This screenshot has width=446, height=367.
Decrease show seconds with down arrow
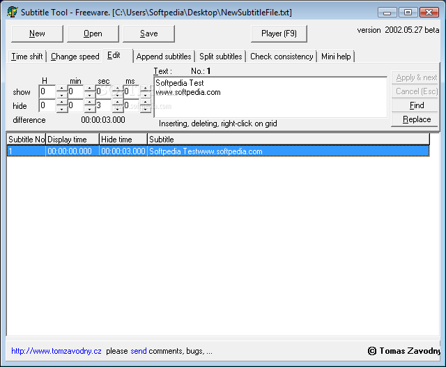click(118, 95)
